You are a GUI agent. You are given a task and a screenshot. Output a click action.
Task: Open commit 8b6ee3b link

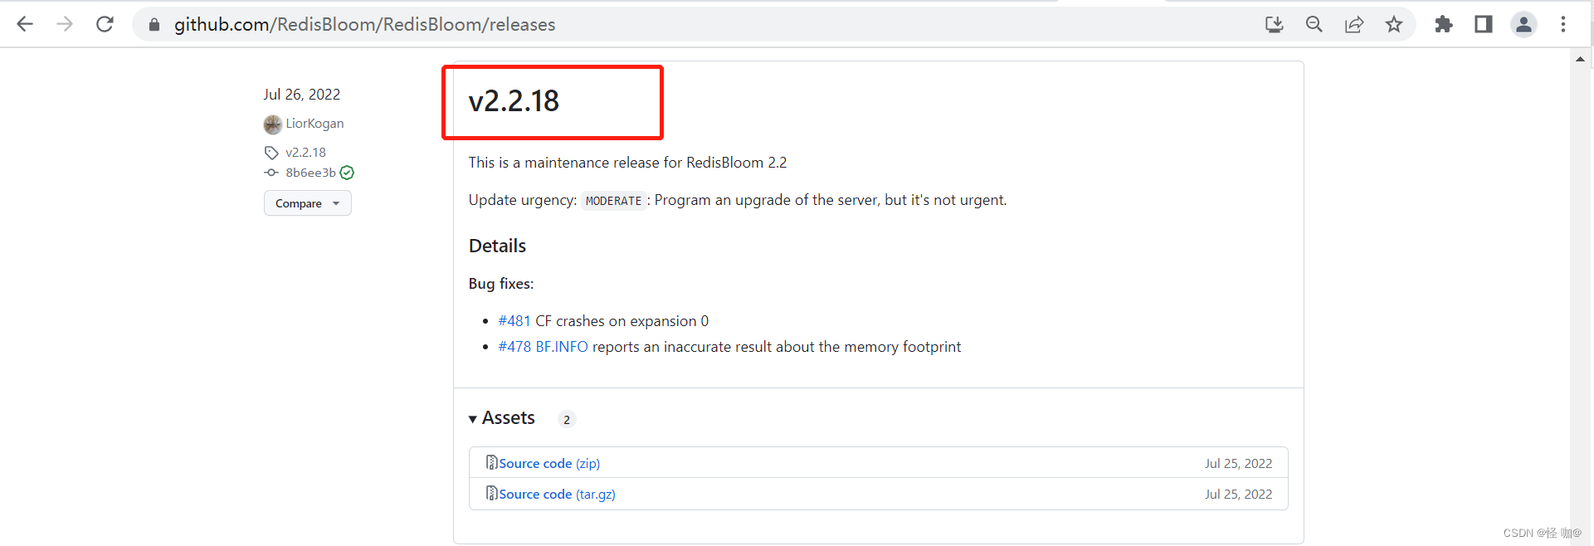click(x=310, y=173)
